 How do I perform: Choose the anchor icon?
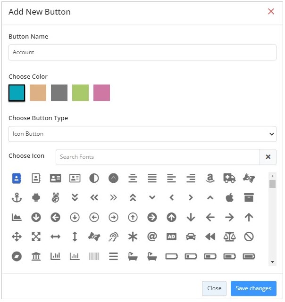17,197
